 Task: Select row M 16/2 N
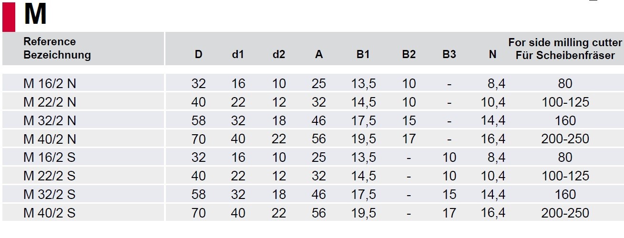313,83
